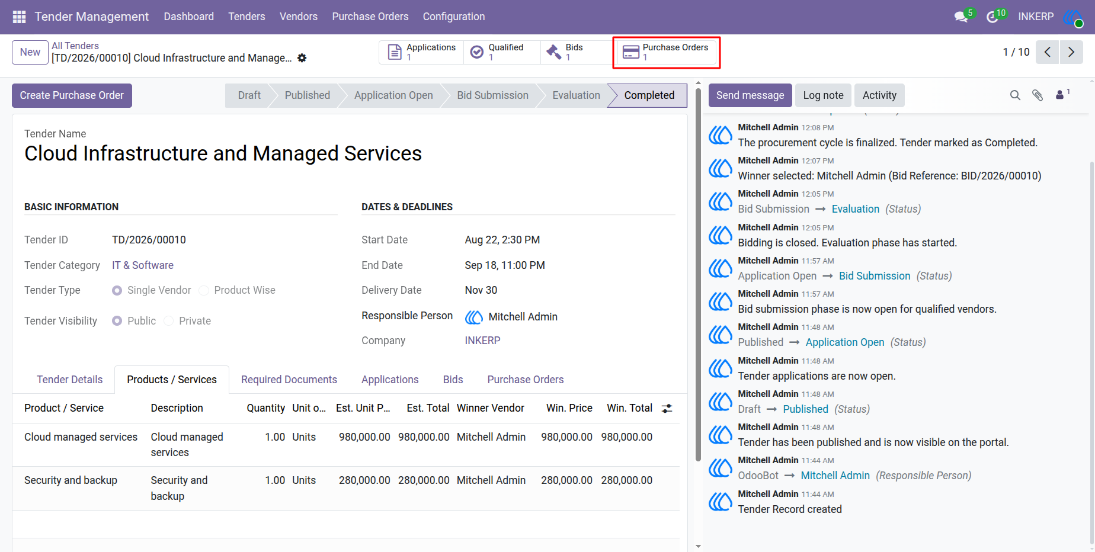The width and height of the screenshot is (1095, 552).
Task: Click the form view vertical scrollbar
Action: point(698,274)
